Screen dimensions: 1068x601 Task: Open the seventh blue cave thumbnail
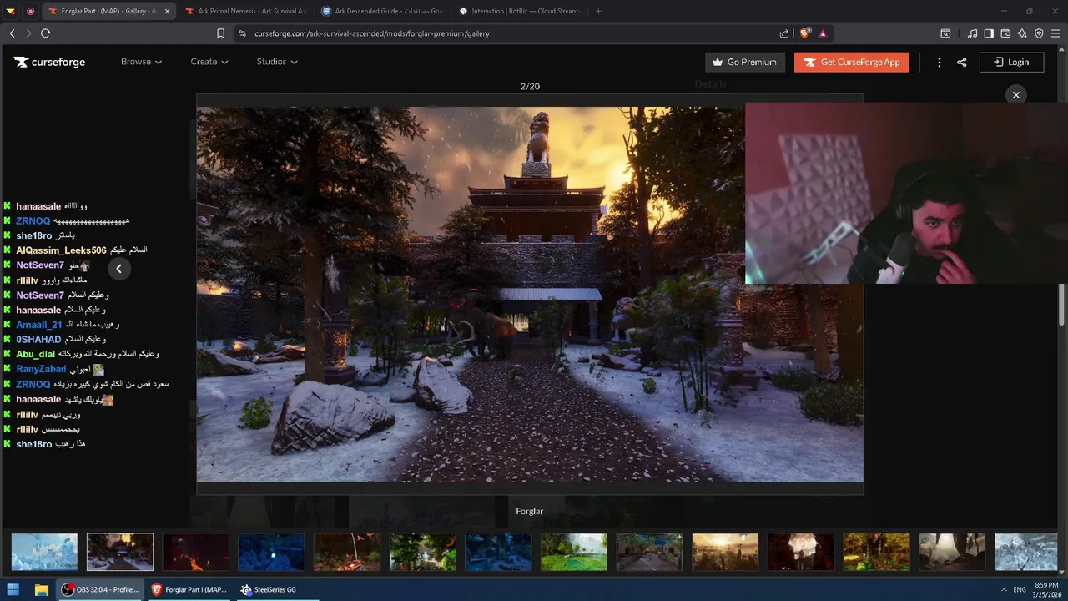click(x=498, y=552)
